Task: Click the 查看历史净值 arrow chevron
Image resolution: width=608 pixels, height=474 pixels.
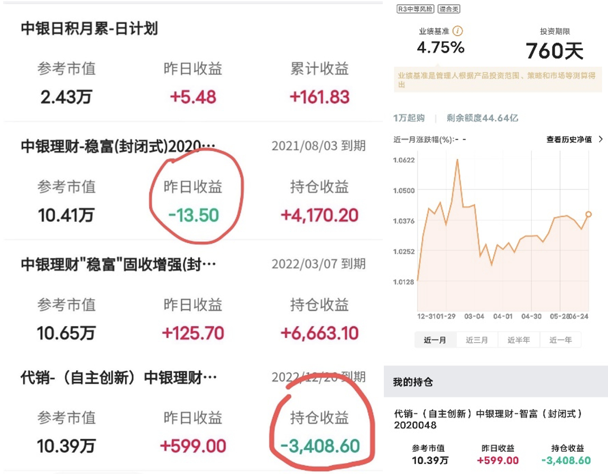Action: [600, 139]
